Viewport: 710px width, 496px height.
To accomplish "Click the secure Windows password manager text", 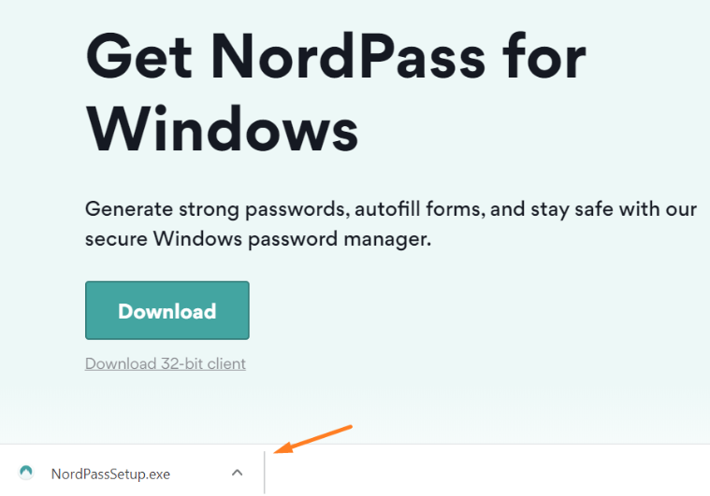I will pos(258,239).
